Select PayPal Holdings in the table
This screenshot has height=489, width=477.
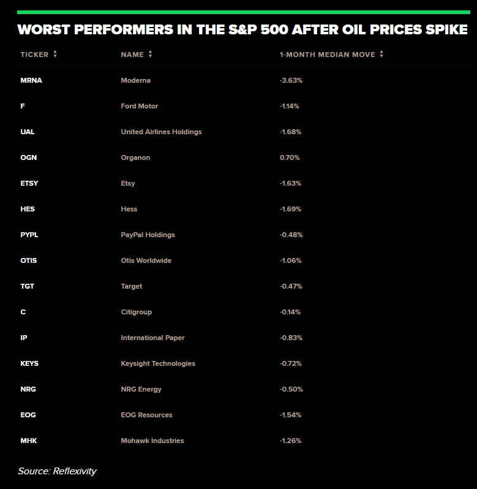click(148, 235)
